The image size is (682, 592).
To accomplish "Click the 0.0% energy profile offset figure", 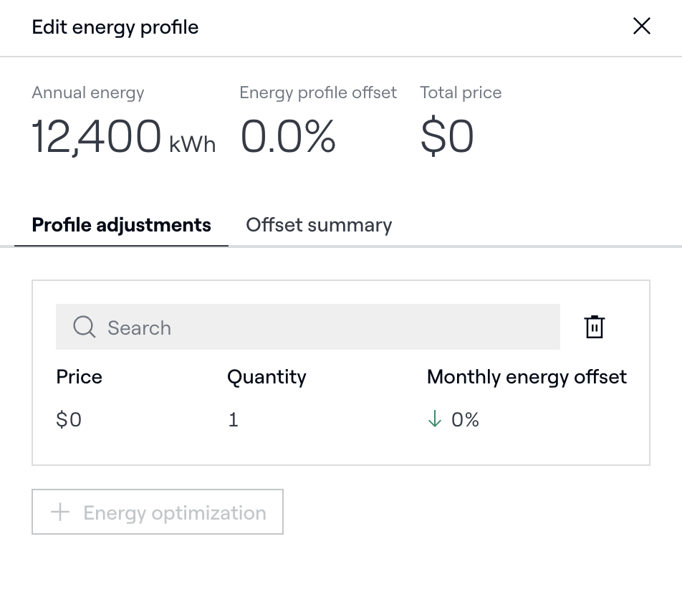I will [288, 137].
